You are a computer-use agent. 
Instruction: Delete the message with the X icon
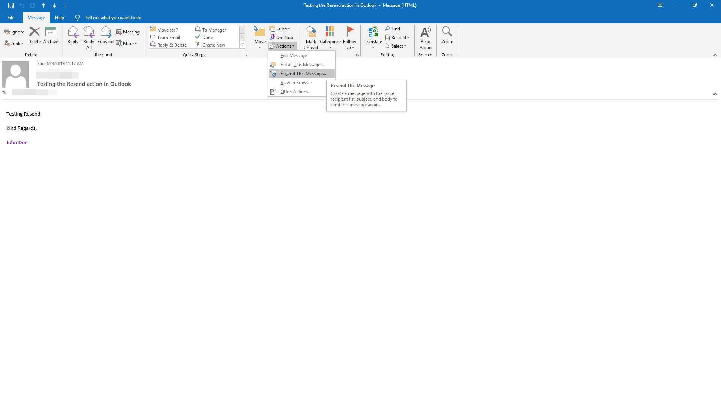pyautogui.click(x=34, y=35)
